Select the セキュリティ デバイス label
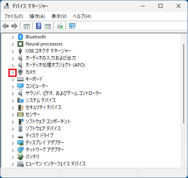The width and height of the screenshot is (188, 178). pos(43,107)
